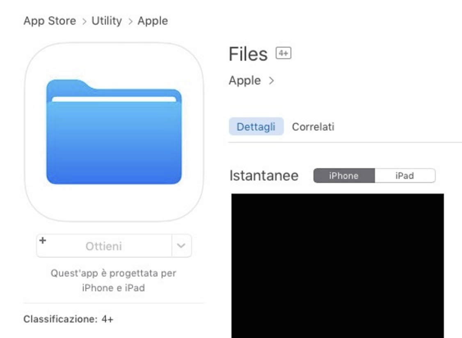Viewport: 462px width, 338px height.
Task: Open the dropdown arrow beside Ottieni
Action: click(x=181, y=246)
